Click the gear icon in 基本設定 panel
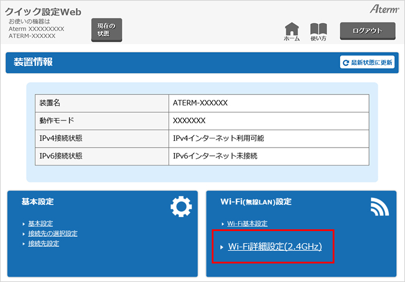The width and height of the screenshot is (405, 282). click(181, 208)
